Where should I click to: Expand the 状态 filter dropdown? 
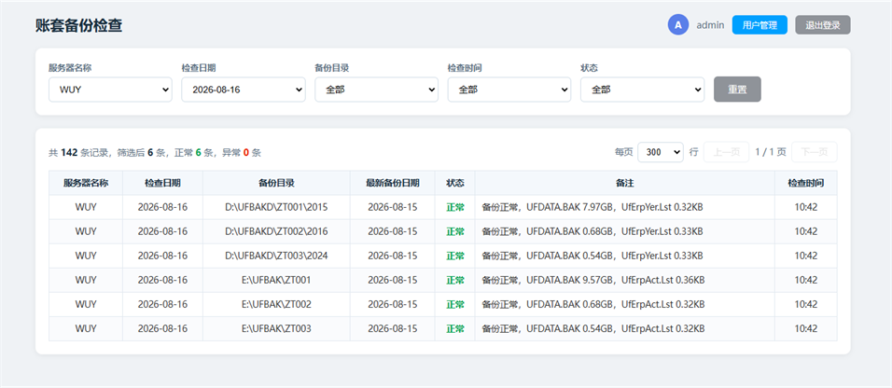[642, 90]
